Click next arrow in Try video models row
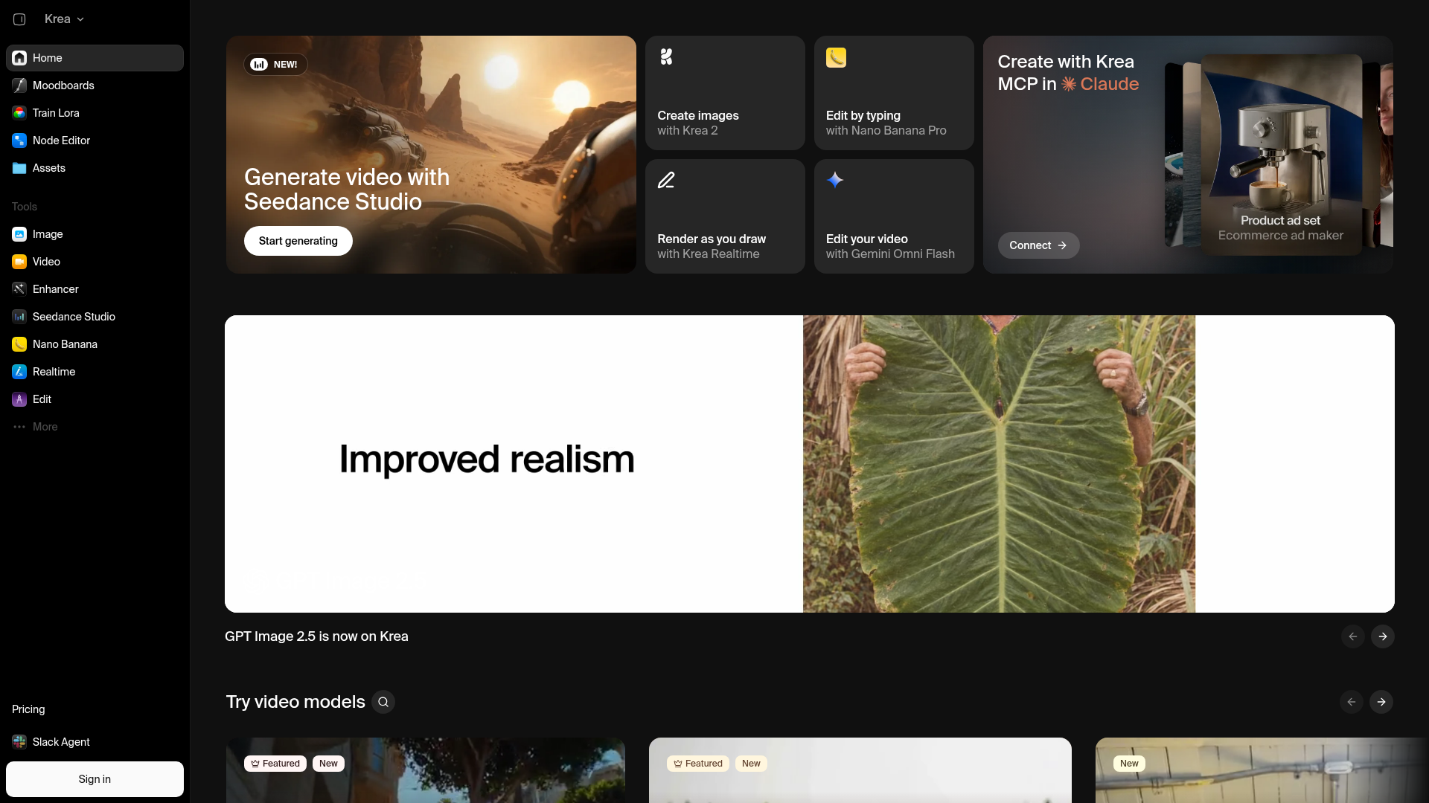Screen dimensions: 1429x803 [1381, 702]
